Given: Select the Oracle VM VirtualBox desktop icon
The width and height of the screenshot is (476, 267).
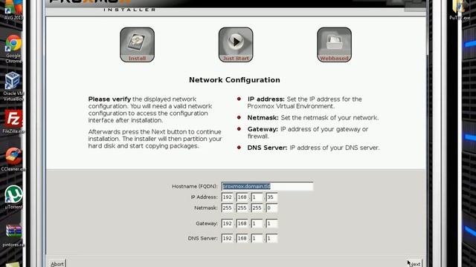Looking at the screenshot, I should point(13,87).
